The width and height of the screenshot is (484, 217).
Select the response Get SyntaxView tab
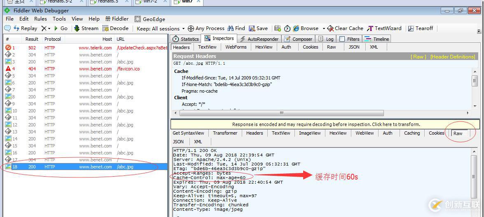click(188, 133)
